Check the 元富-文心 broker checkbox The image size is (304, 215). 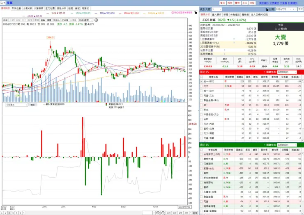201,96
